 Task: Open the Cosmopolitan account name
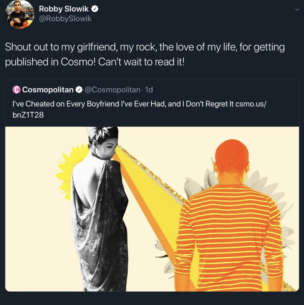tap(48, 90)
